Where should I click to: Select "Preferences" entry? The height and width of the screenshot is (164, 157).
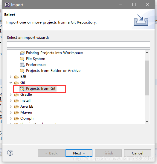[x=36, y=65]
